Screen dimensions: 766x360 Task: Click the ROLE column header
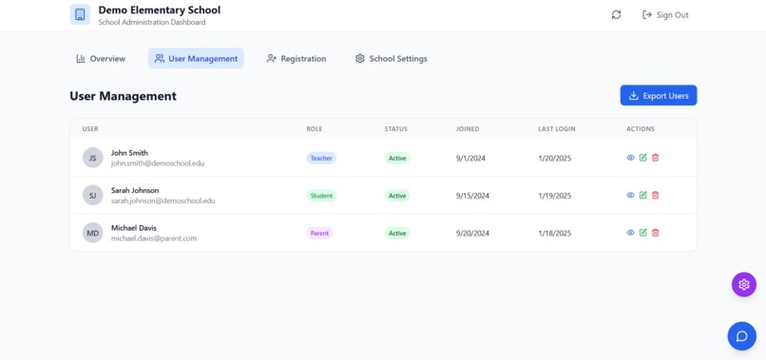(315, 129)
